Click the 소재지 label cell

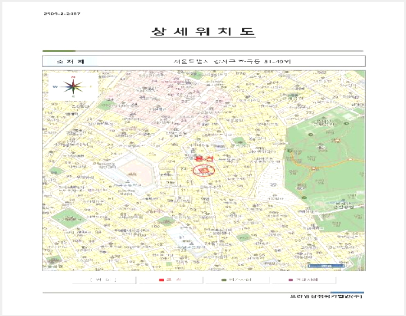[70, 61]
